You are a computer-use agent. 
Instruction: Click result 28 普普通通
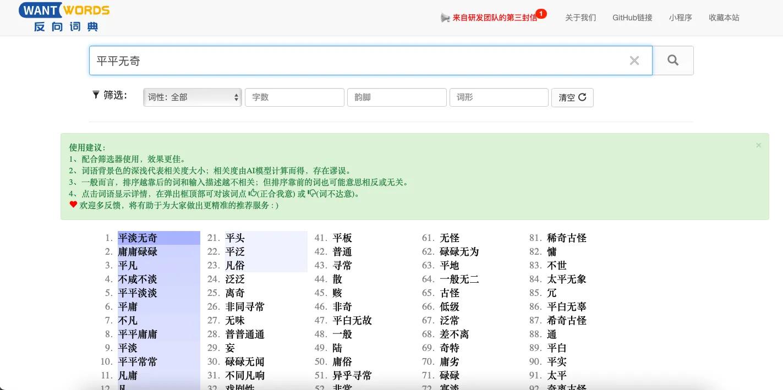click(x=244, y=334)
